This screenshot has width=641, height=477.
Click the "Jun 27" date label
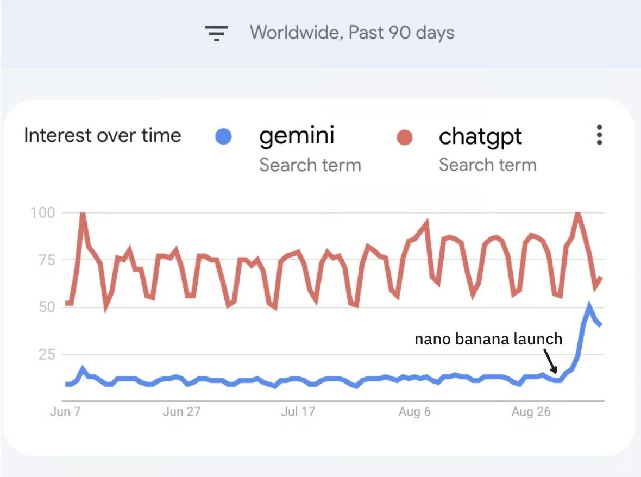coord(181,412)
